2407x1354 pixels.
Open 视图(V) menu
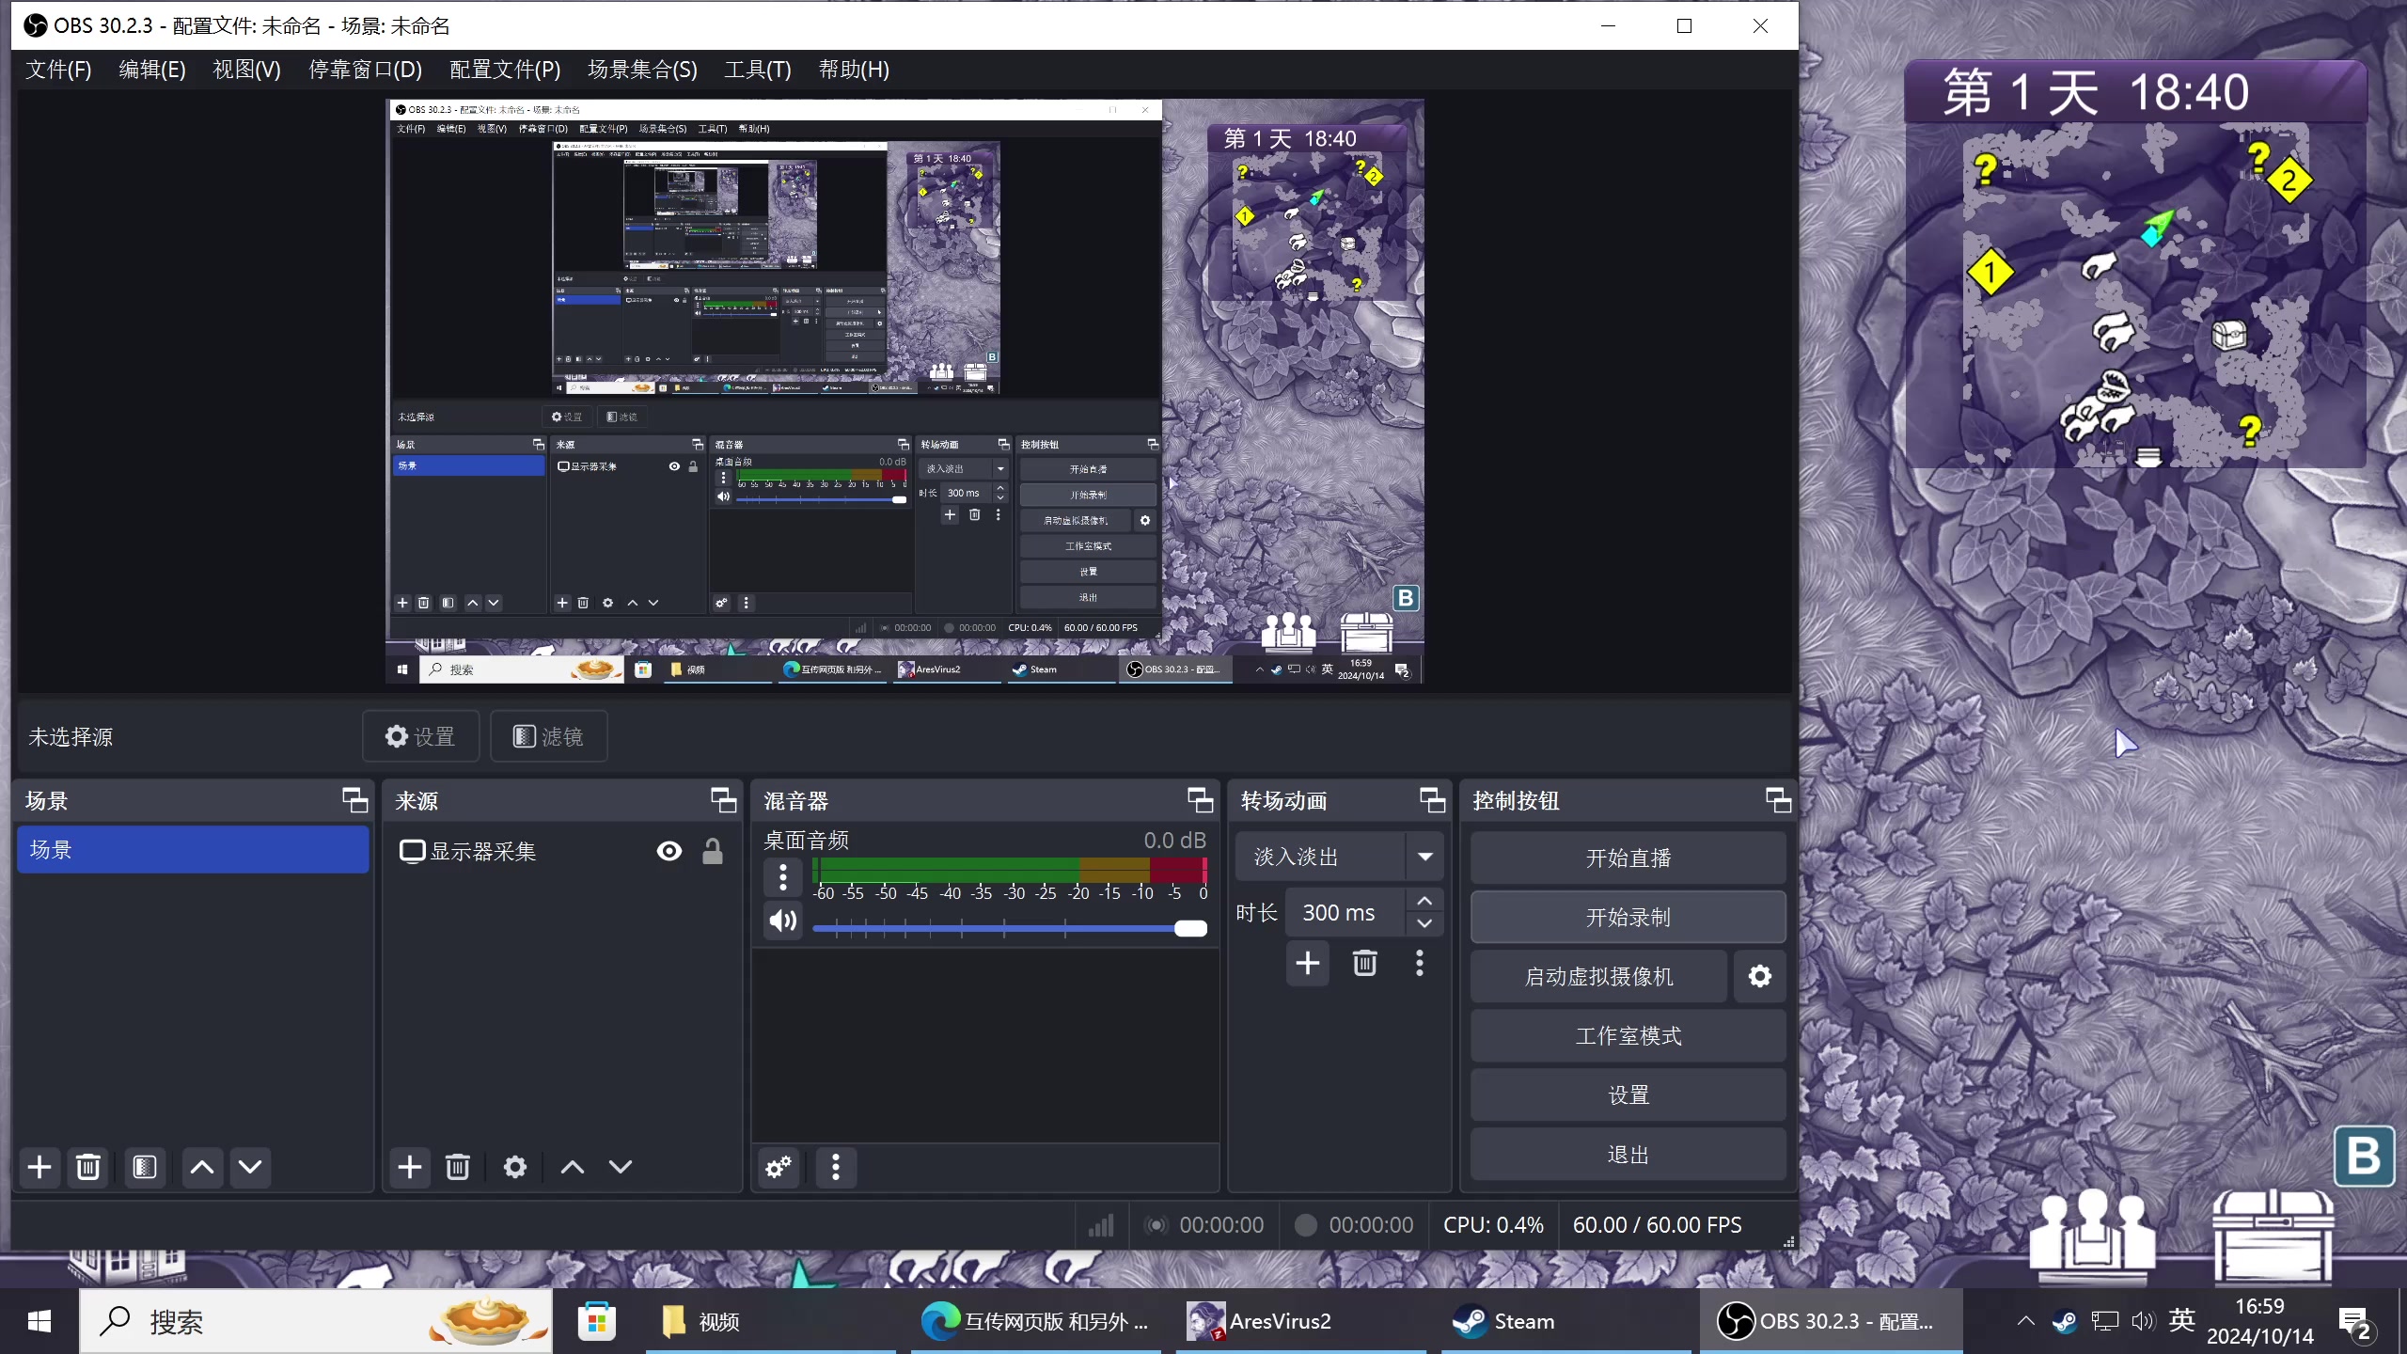pyautogui.click(x=247, y=70)
